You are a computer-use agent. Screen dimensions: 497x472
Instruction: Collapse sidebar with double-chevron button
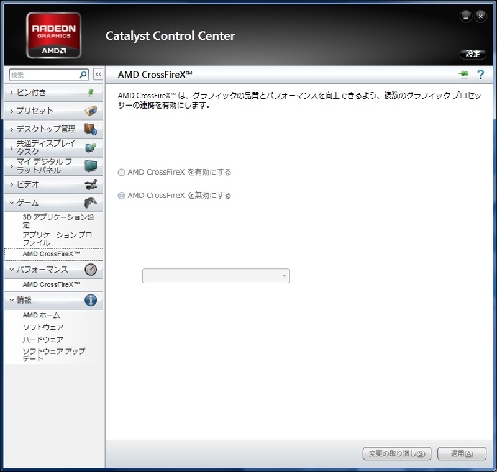98,75
